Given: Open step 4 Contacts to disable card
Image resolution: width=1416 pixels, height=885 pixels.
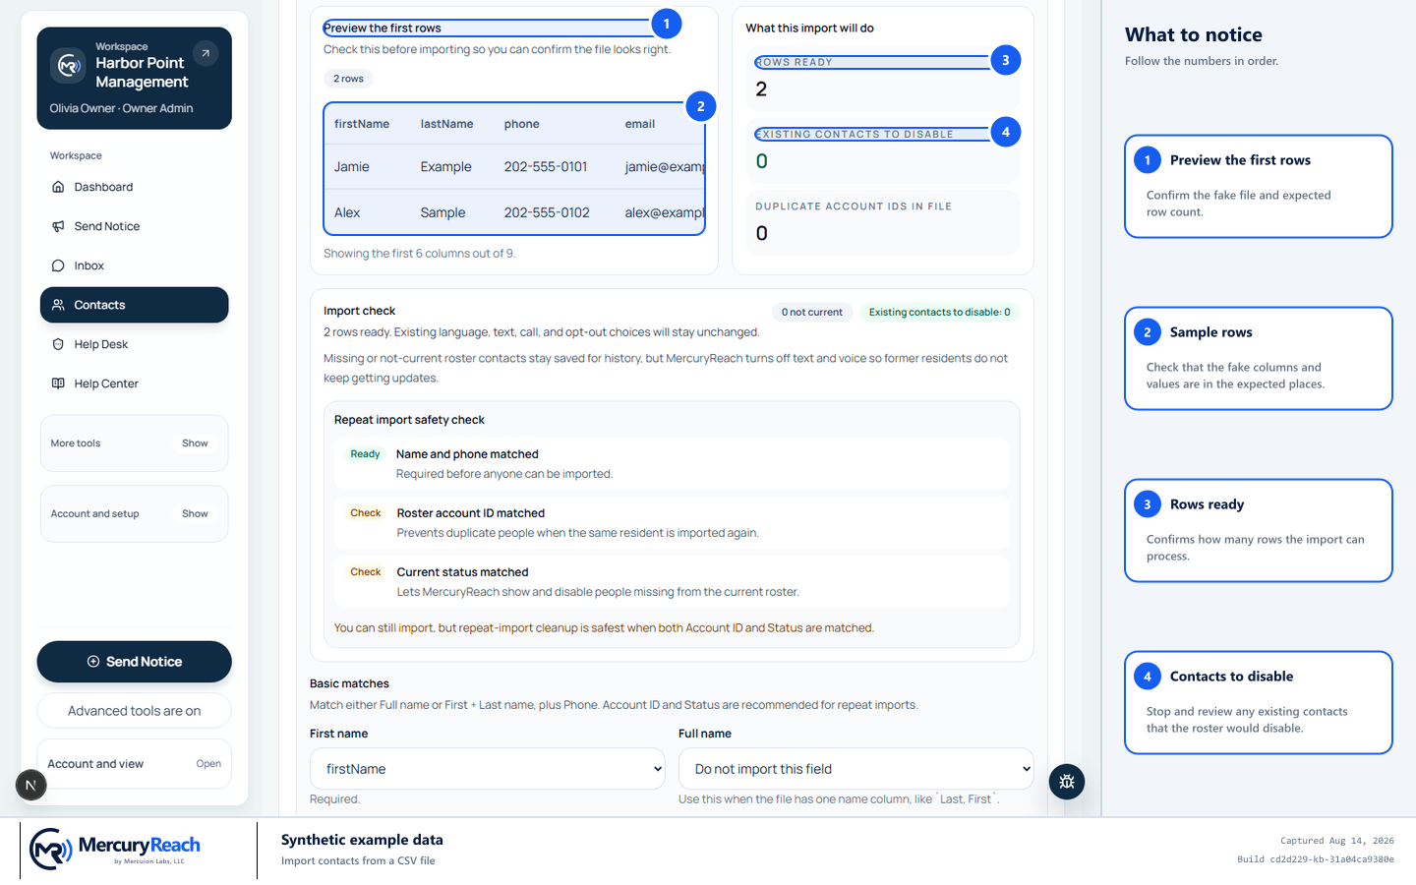Looking at the screenshot, I should click(x=1259, y=703).
